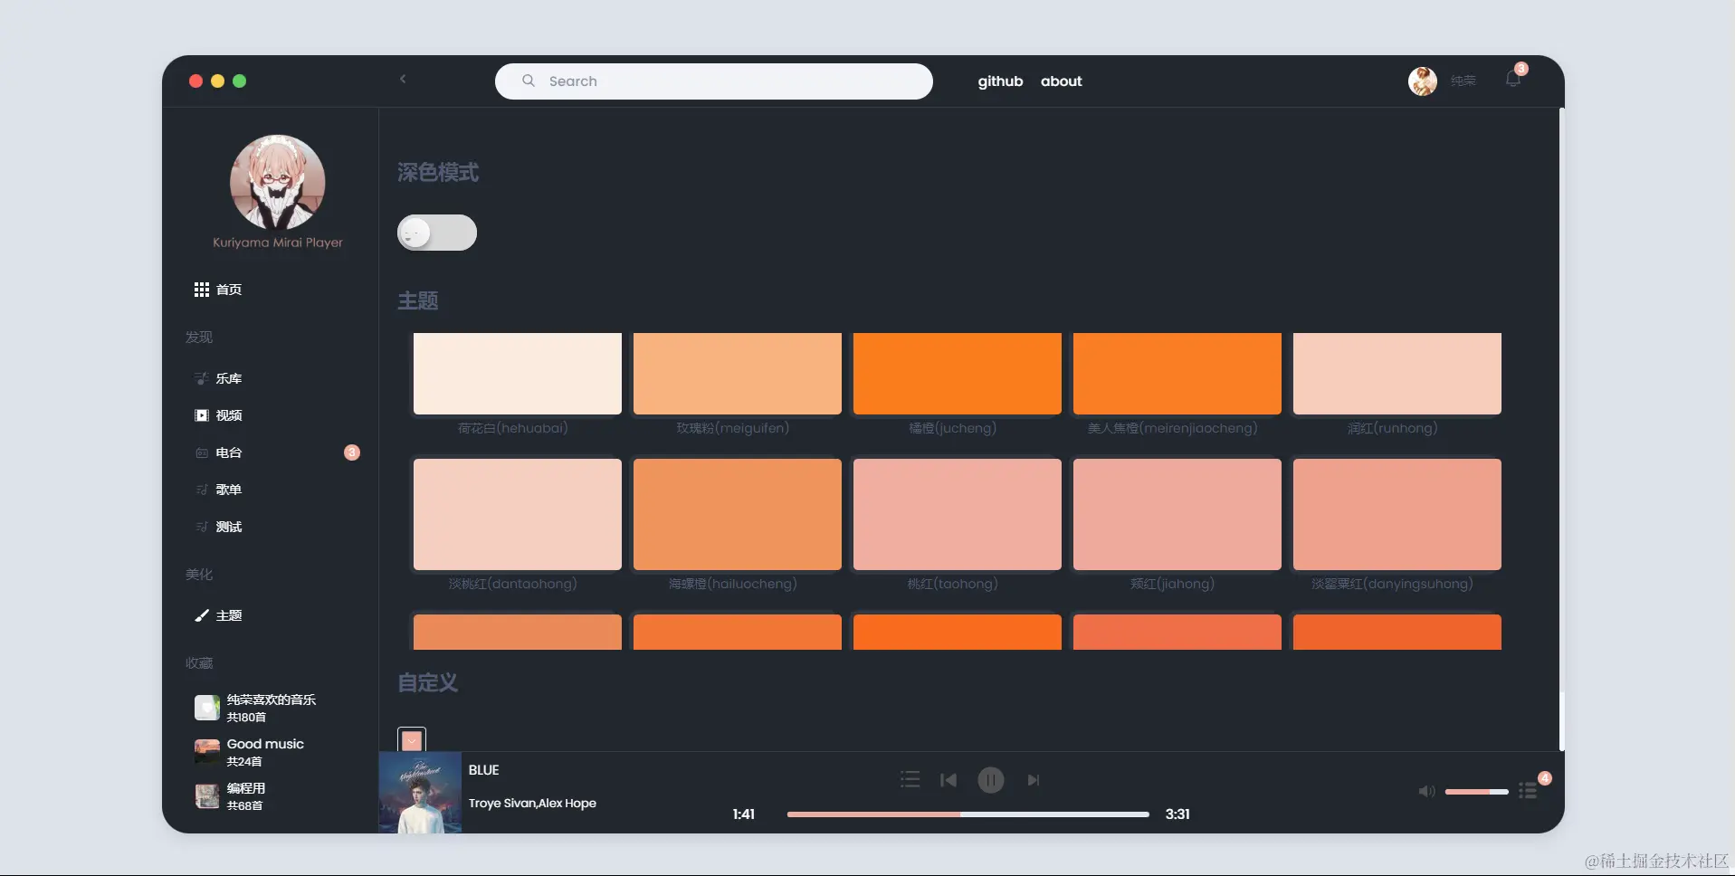Click the 电台 radio icon with badge
Screen dimensions: 1735x876
pos(201,452)
